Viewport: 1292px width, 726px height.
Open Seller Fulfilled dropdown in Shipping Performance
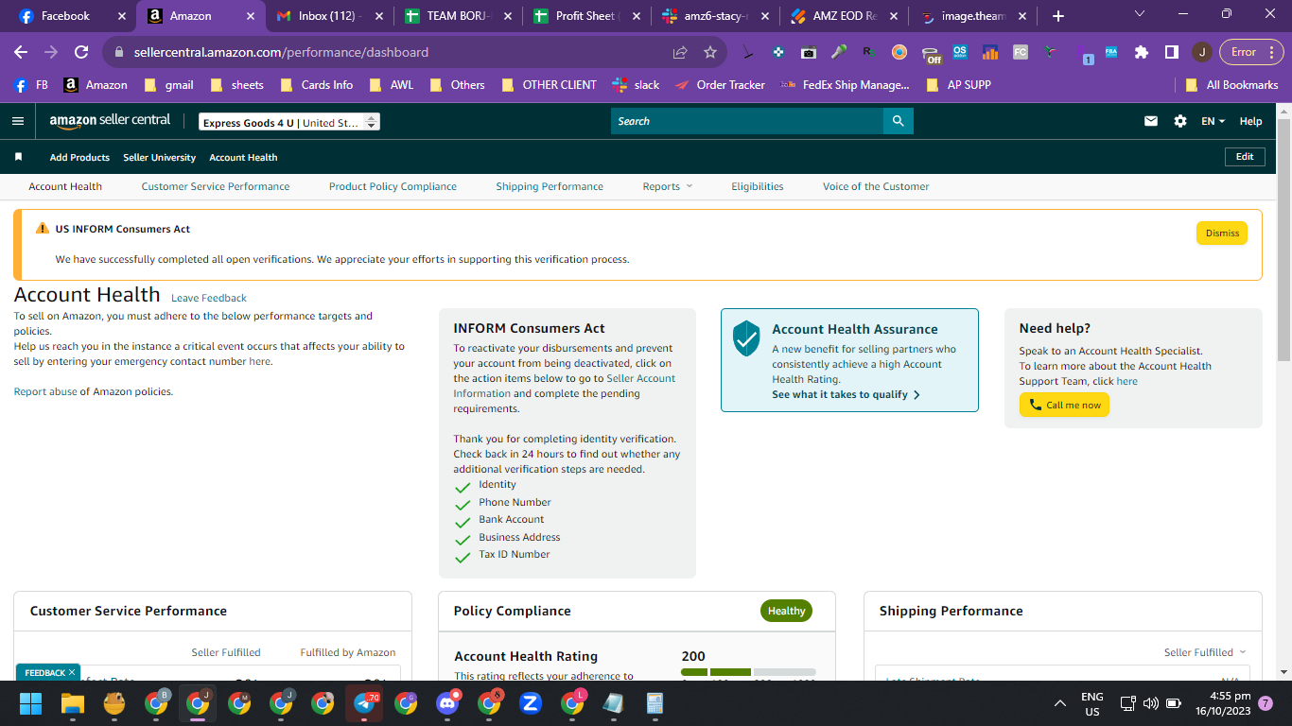(x=1205, y=652)
